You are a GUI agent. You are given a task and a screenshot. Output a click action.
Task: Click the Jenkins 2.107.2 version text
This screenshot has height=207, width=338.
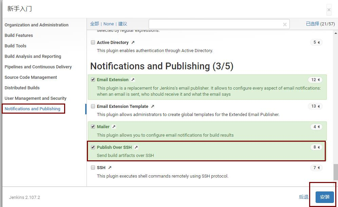click(24, 197)
